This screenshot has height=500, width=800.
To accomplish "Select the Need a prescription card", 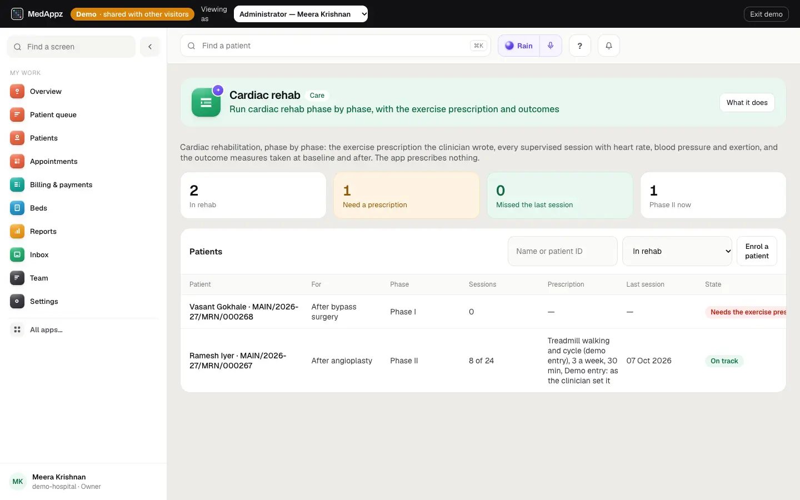I will click(407, 195).
